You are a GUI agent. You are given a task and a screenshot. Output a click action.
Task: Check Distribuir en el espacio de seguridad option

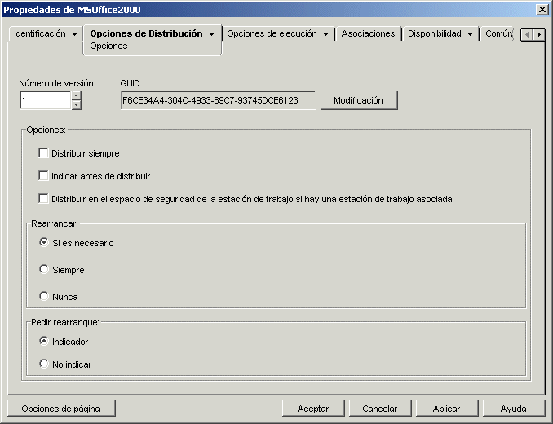point(43,198)
